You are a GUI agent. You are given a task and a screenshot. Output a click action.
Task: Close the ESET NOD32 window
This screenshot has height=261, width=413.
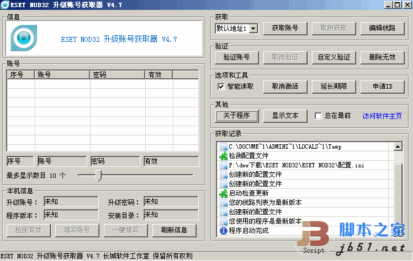click(x=407, y=5)
